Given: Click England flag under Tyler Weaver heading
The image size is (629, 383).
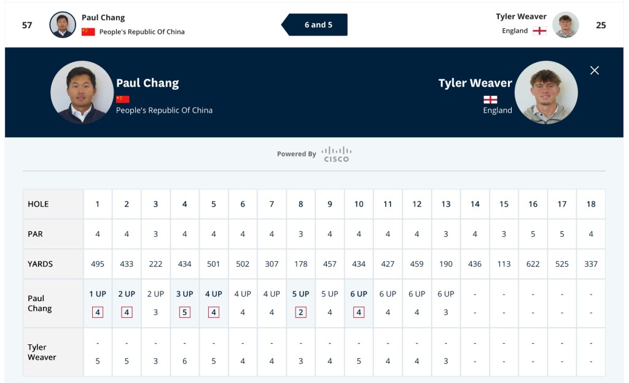Looking at the screenshot, I should [x=490, y=99].
